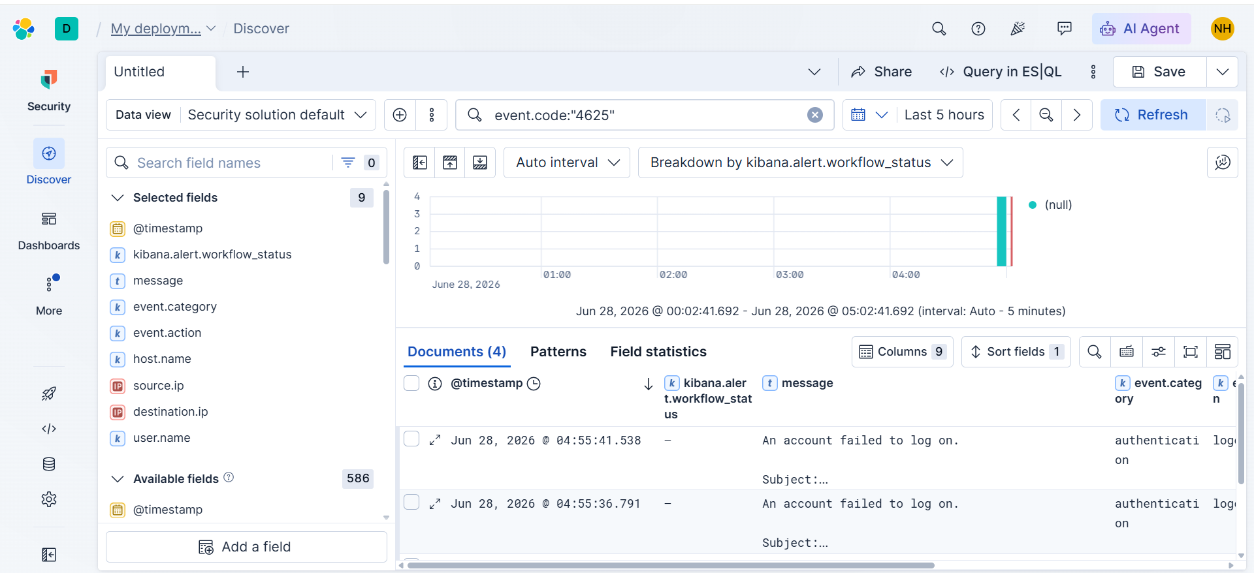Open the settings gear in sidebar

click(x=49, y=499)
